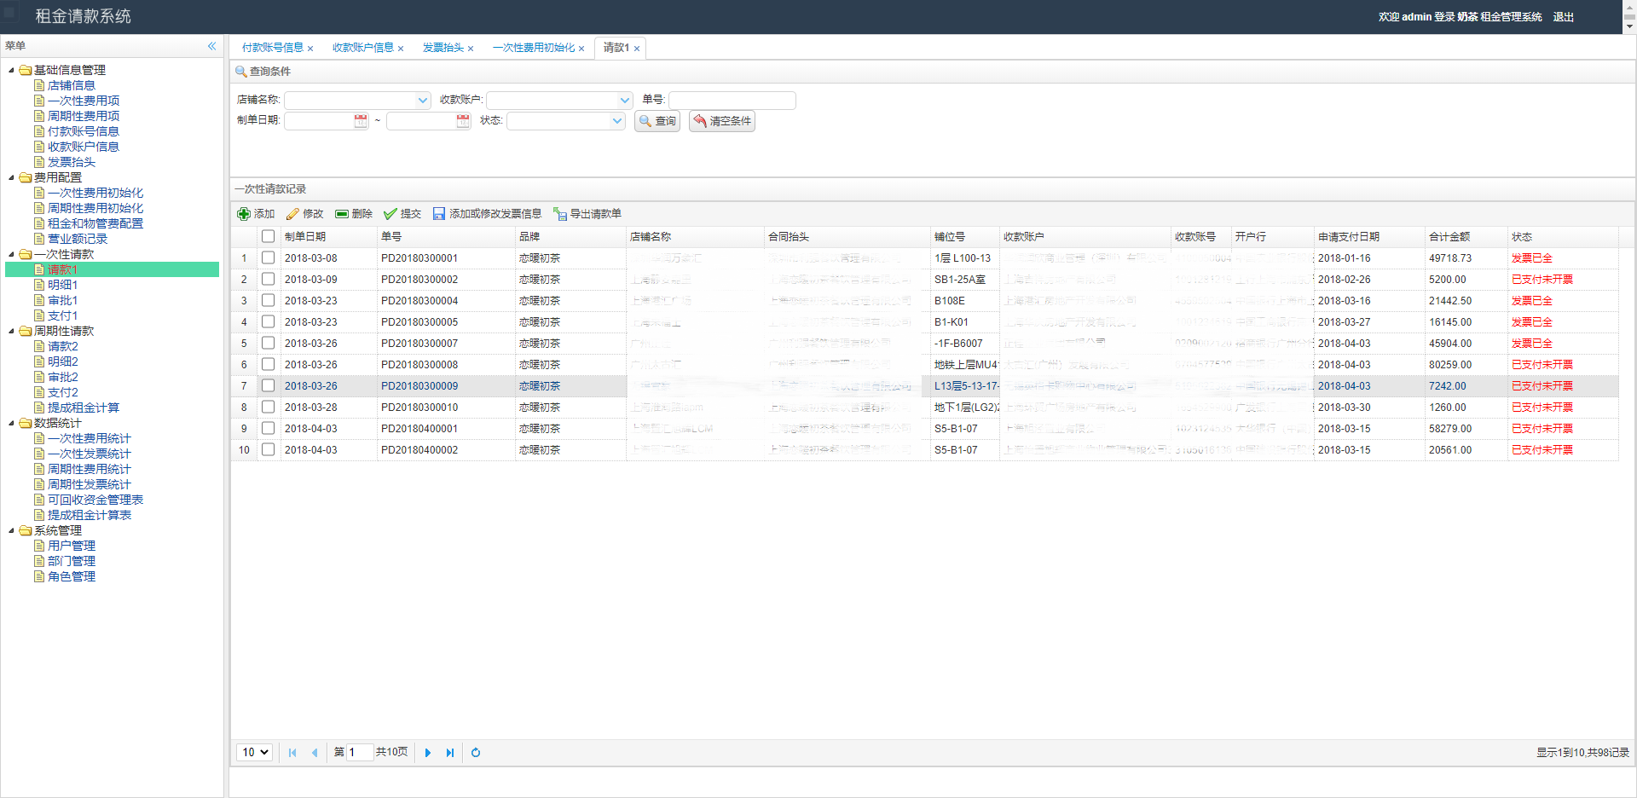Open the calendar picker for start 制单日期

[x=361, y=121]
